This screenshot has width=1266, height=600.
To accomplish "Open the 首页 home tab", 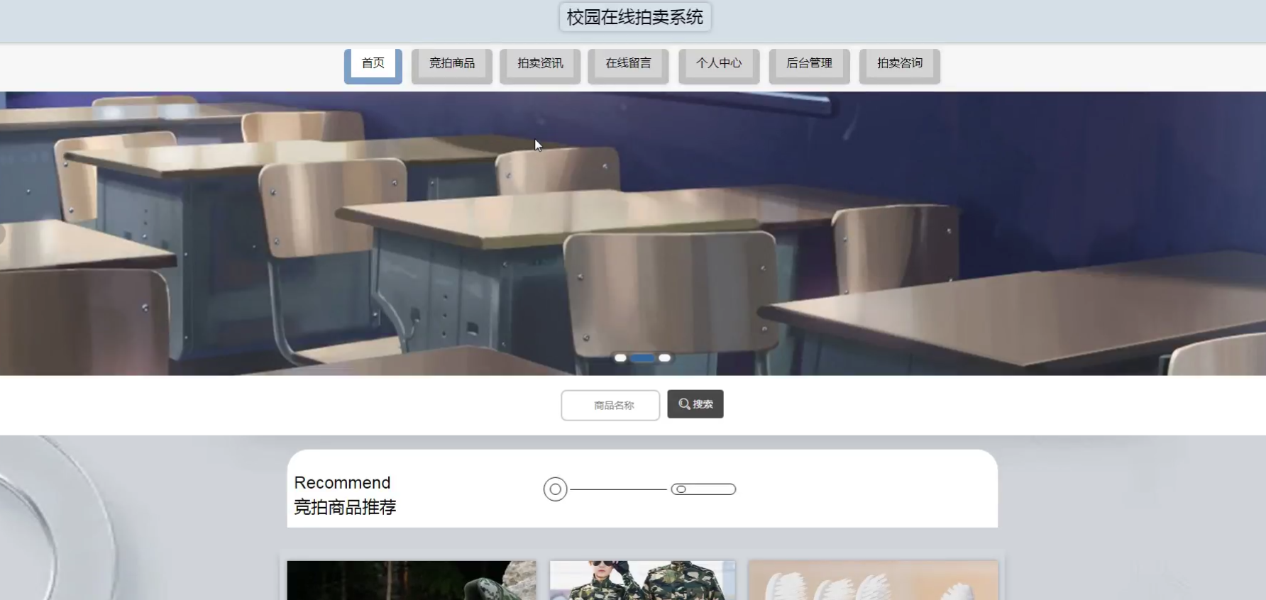I will click(373, 66).
